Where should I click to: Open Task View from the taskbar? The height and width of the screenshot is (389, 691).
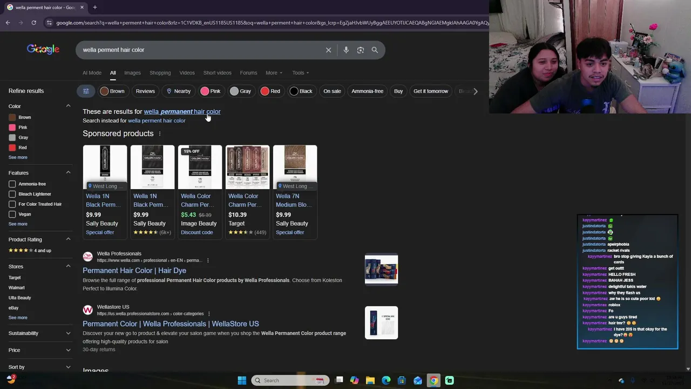[x=339, y=380]
